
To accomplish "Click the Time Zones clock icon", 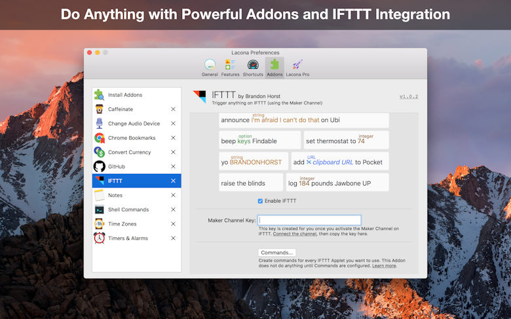I will [x=99, y=224].
